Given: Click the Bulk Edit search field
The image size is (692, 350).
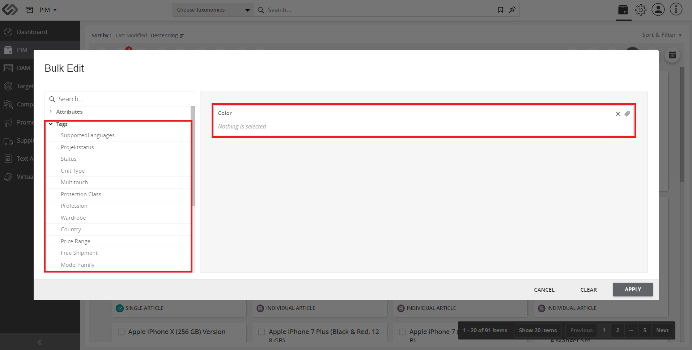Looking at the screenshot, I should click(120, 99).
